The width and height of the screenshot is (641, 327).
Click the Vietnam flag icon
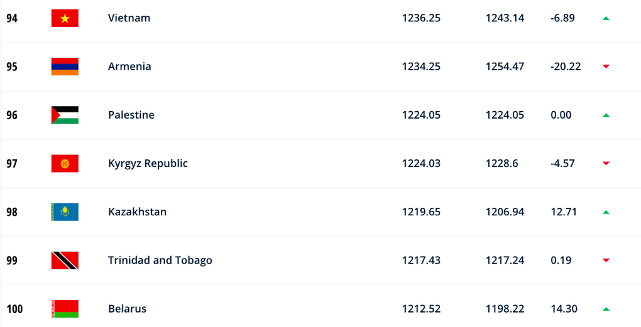coord(65,18)
